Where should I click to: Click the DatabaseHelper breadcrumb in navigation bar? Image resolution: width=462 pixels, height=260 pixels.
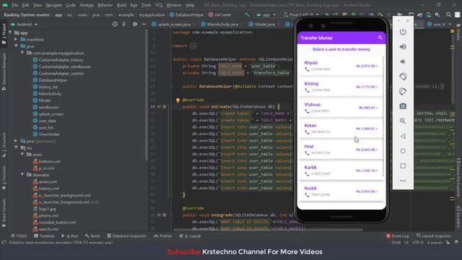pyautogui.click(x=186, y=14)
